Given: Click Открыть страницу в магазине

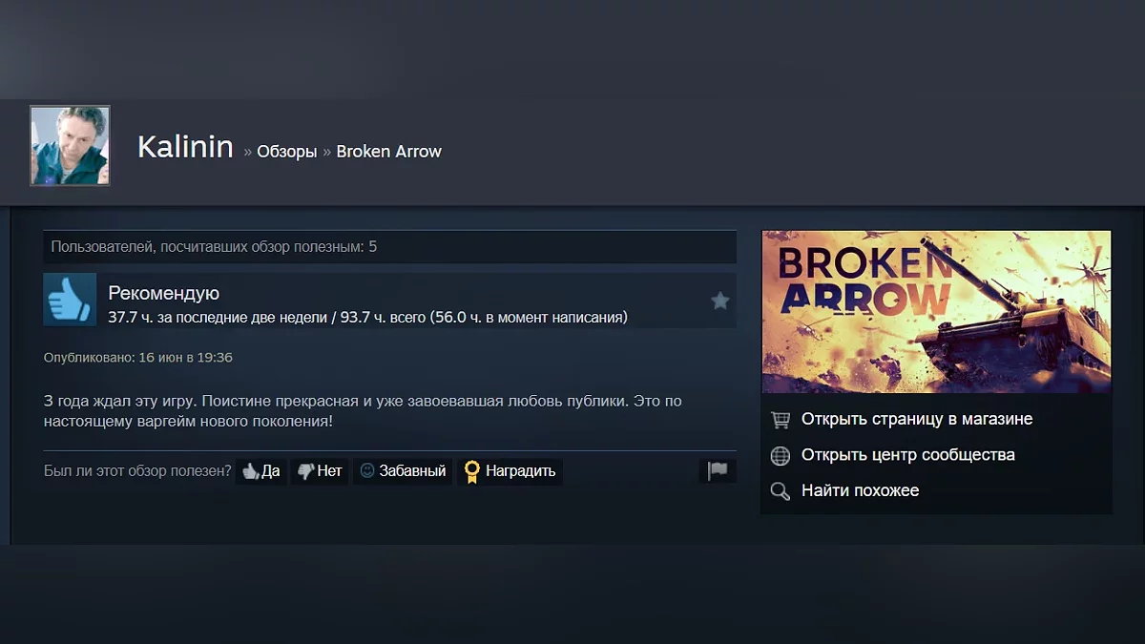Looking at the screenshot, I should (x=917, y=419).
